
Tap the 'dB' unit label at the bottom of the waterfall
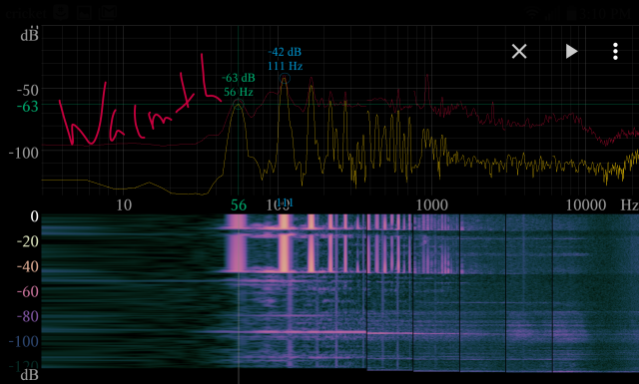pos(29,375)
